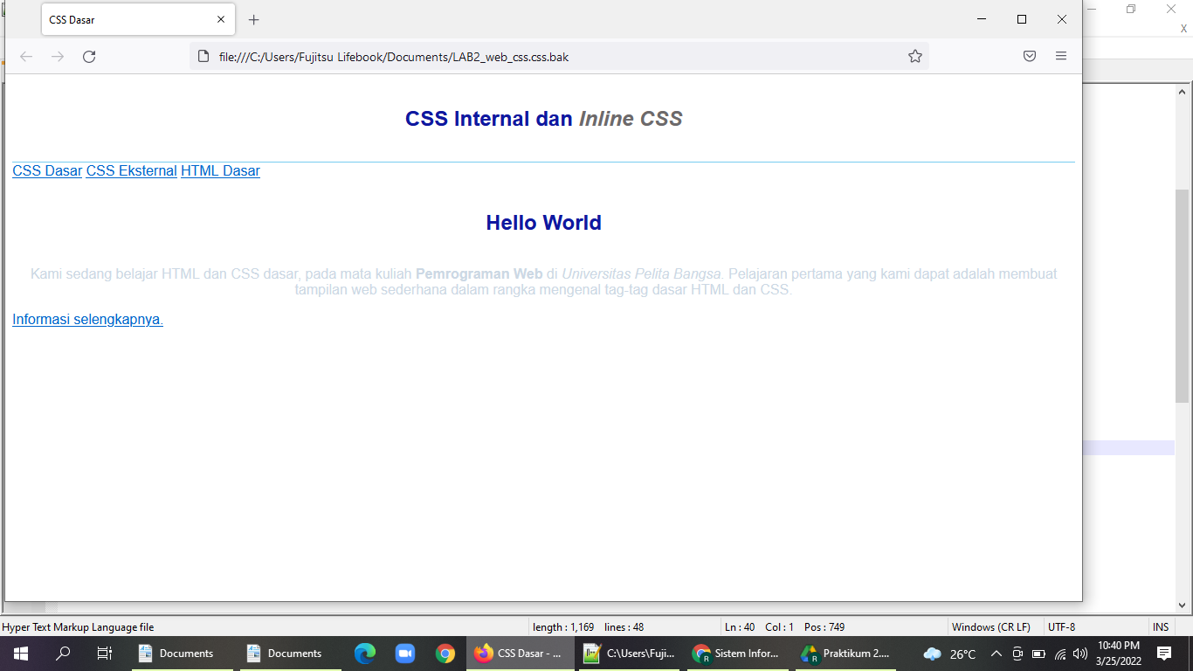Show hidden system tray icons
1193x671 pixels.
(996, 654)
